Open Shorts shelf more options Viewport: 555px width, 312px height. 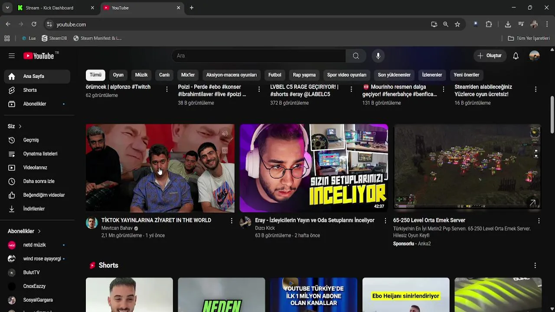click(x=535, y=265)
